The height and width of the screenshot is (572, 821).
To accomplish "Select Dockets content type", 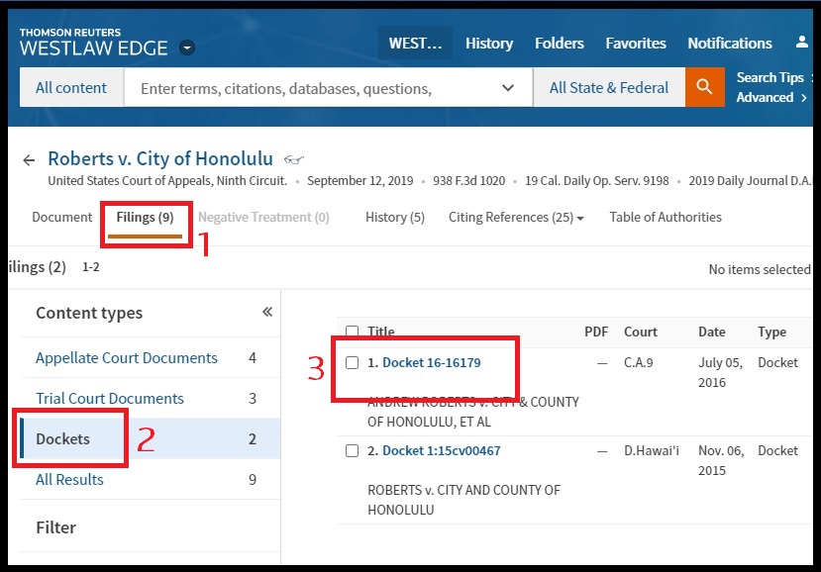I will [62, 438].
